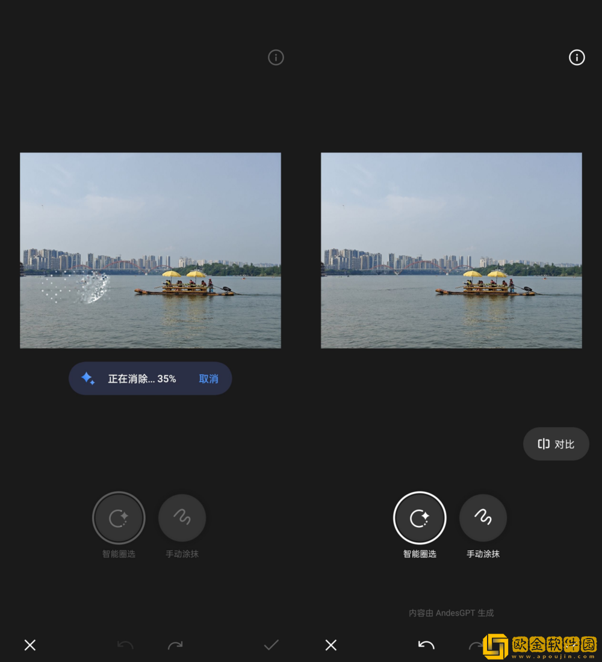This screenshot has height=662, width=602.
Task: Tap the grayed-out Smart Selection icon on left panel
Action: tap(119, 517)
